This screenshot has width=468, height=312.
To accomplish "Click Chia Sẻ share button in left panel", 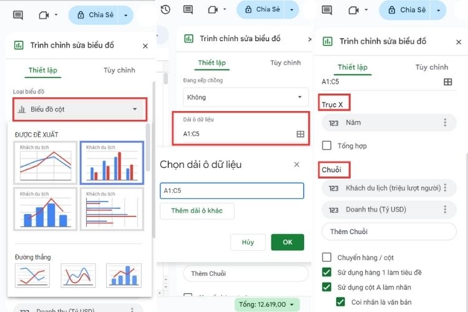I will (x=95, y=15).
